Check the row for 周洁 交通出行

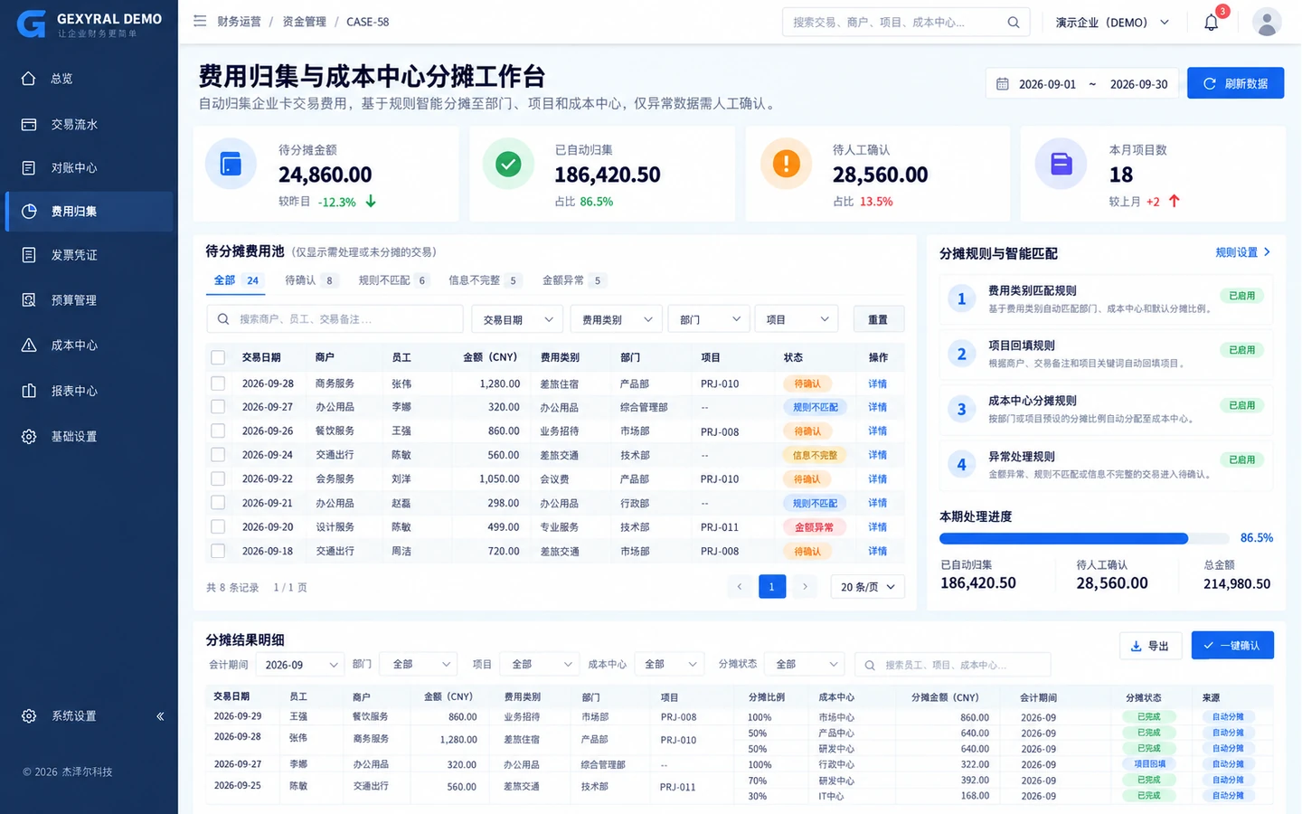point(218,551)
